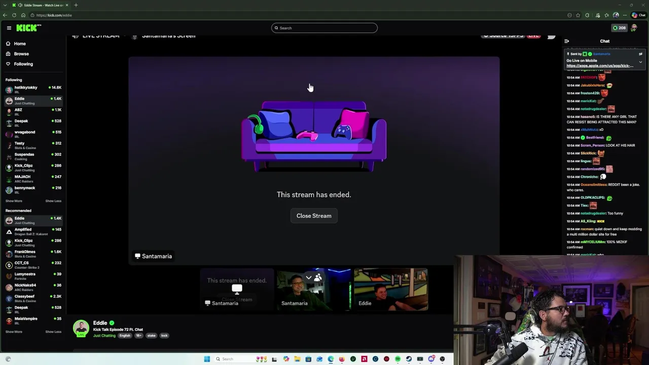The height and width of the screenshot is (365, 649).
Task: Click Show More under Recommended
Action: click(x=14, y=332)
